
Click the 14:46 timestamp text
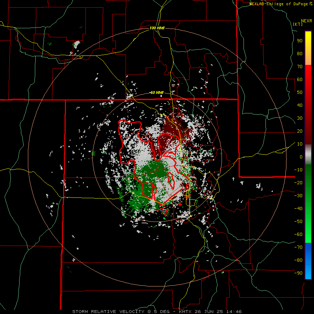[x=234, y=312]
